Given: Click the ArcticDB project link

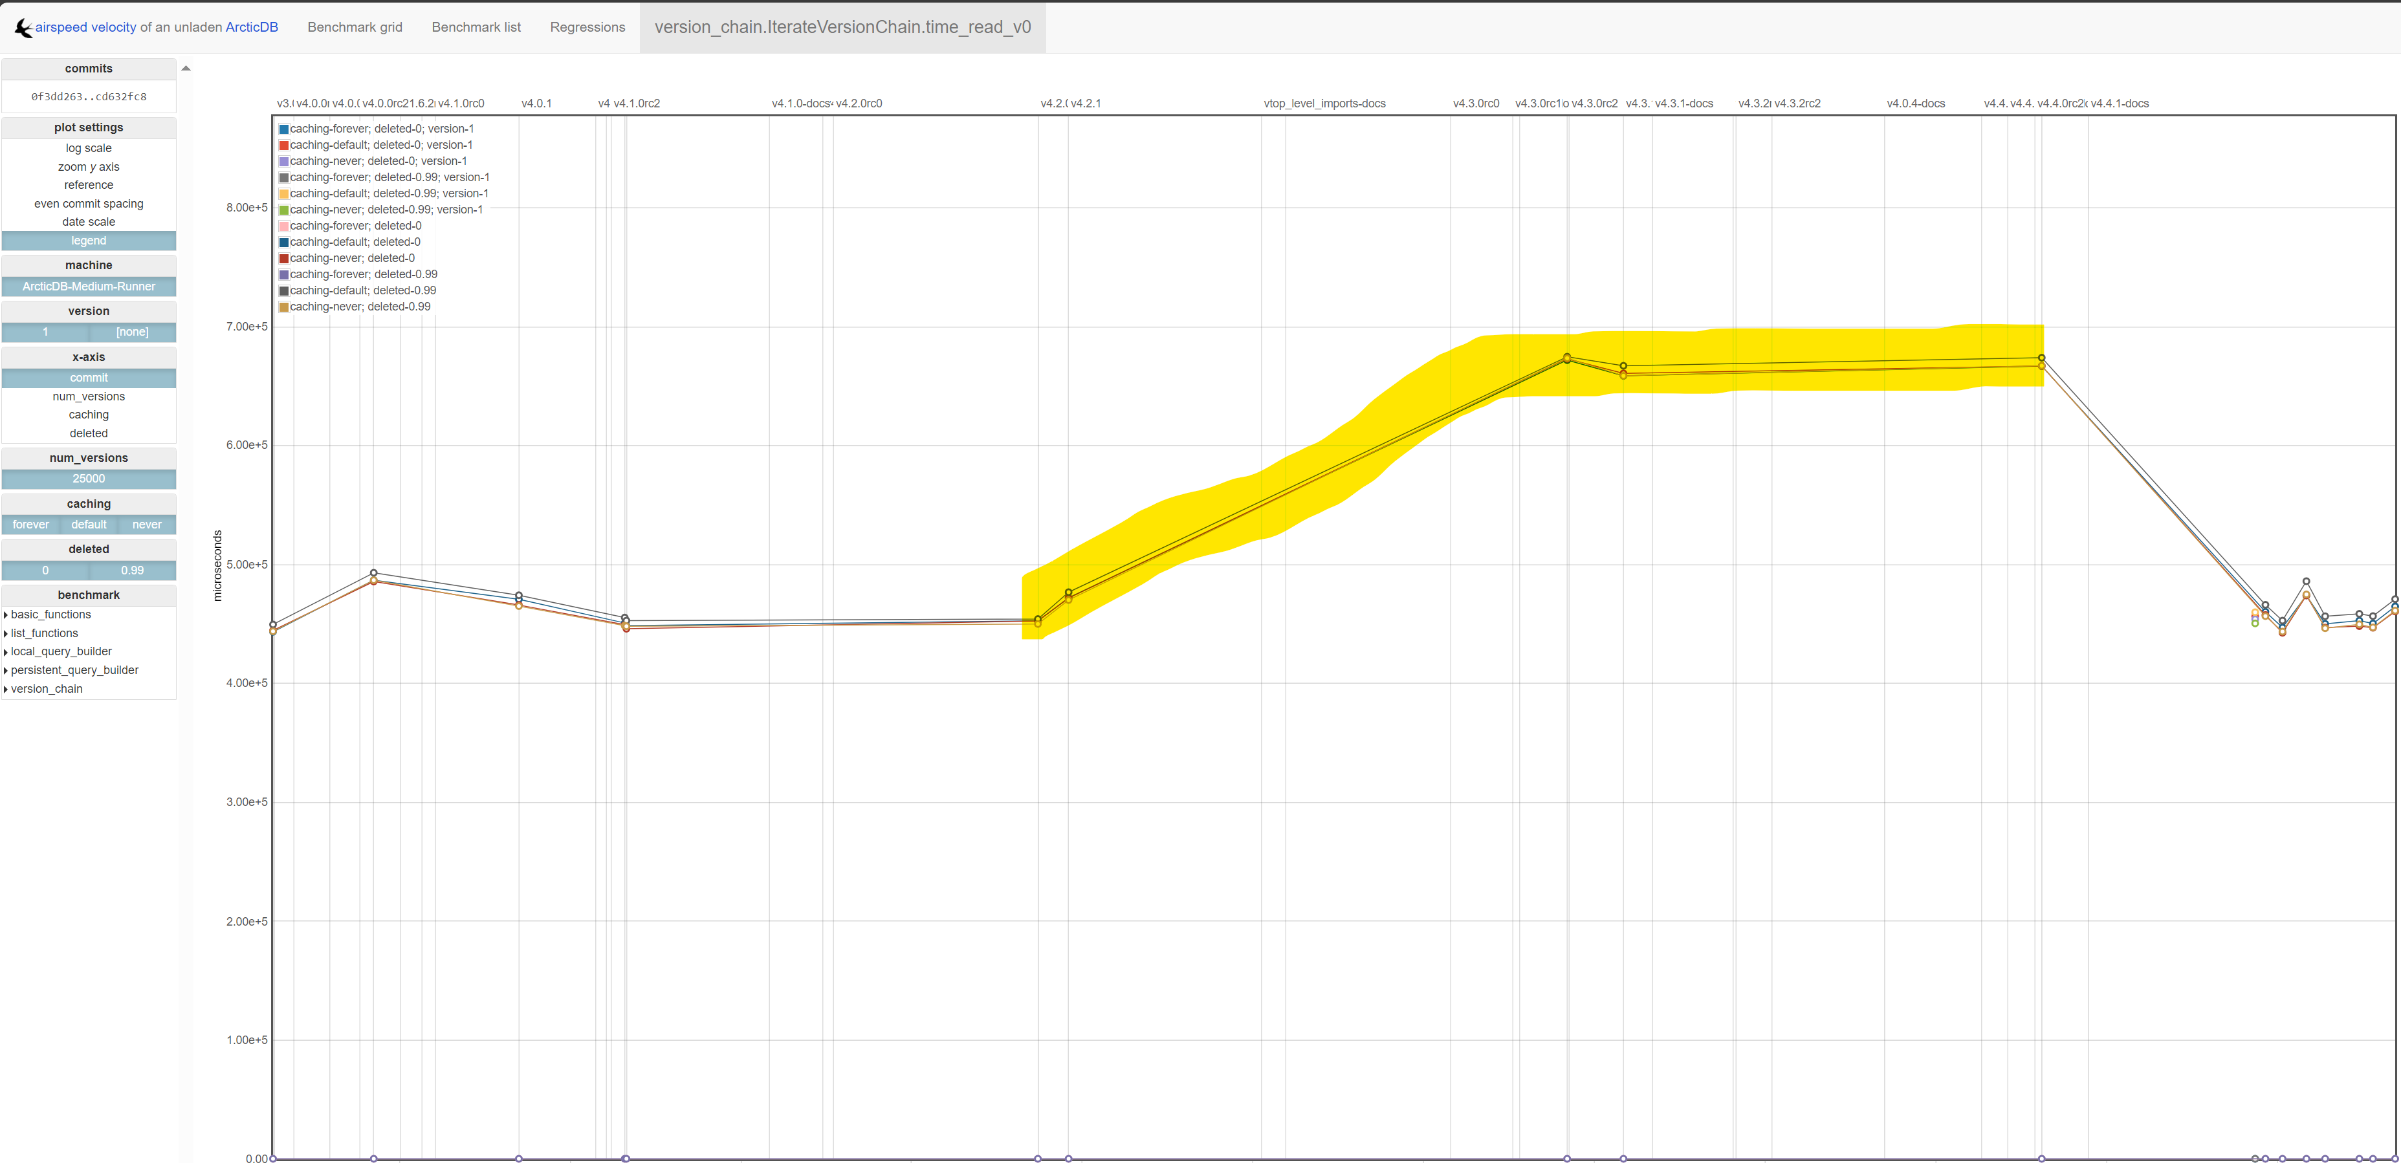Looking at the screenshot, I should pyautogui.click(x=252, y=27).
